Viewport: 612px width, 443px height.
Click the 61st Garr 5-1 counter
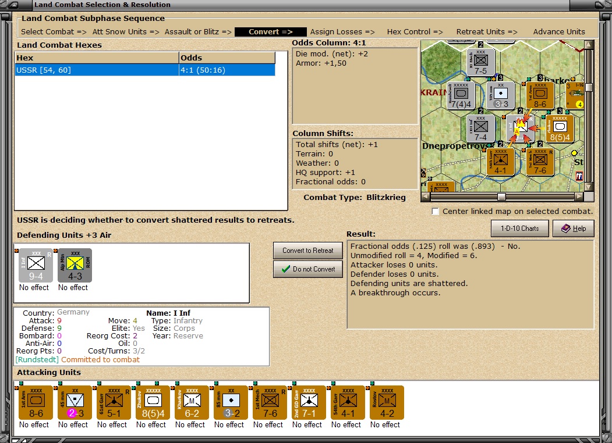112,402
